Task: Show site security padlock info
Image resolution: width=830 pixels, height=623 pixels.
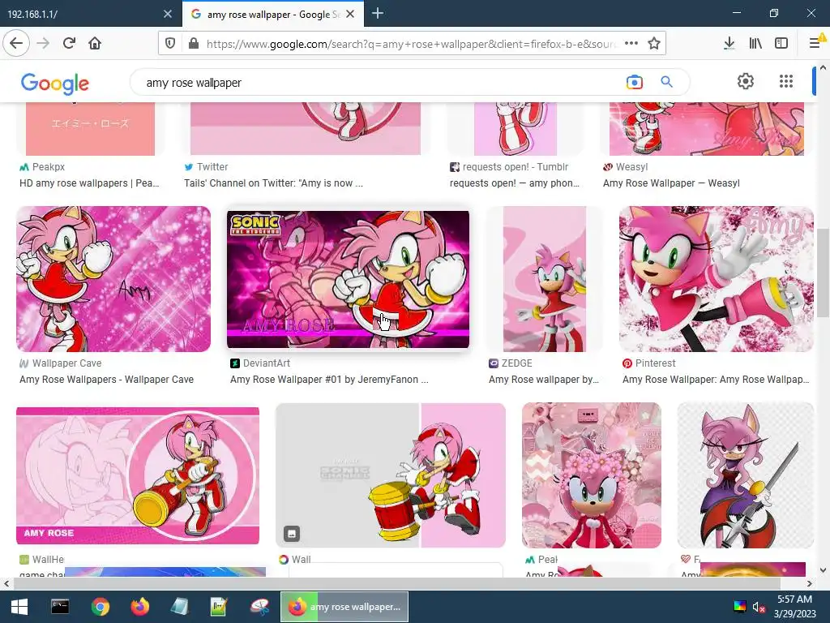Action: click(x=194, y=44)
